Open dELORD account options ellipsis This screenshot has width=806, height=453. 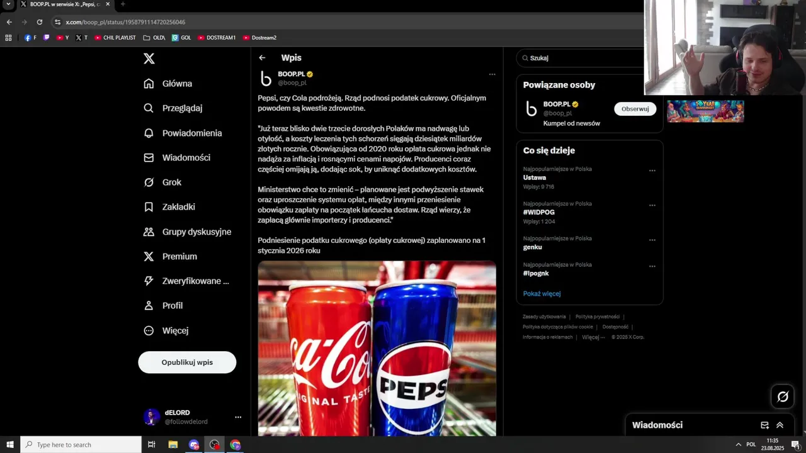click(238, 417)
